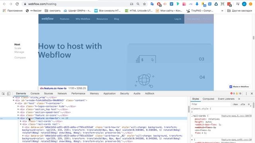Toggle the .cls class editor
Image resolution: width=255 pixels, height=143 pixels.
243,104
